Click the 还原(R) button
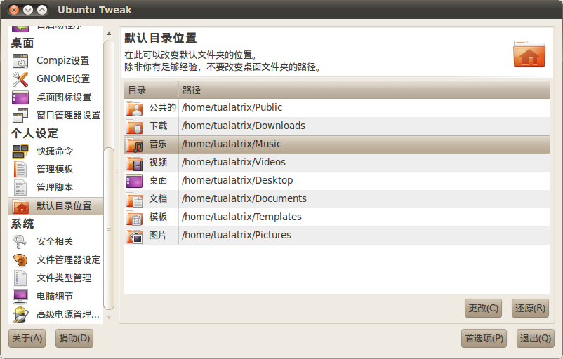The width and height of the screenshot is (563, 359). point(530,308)
